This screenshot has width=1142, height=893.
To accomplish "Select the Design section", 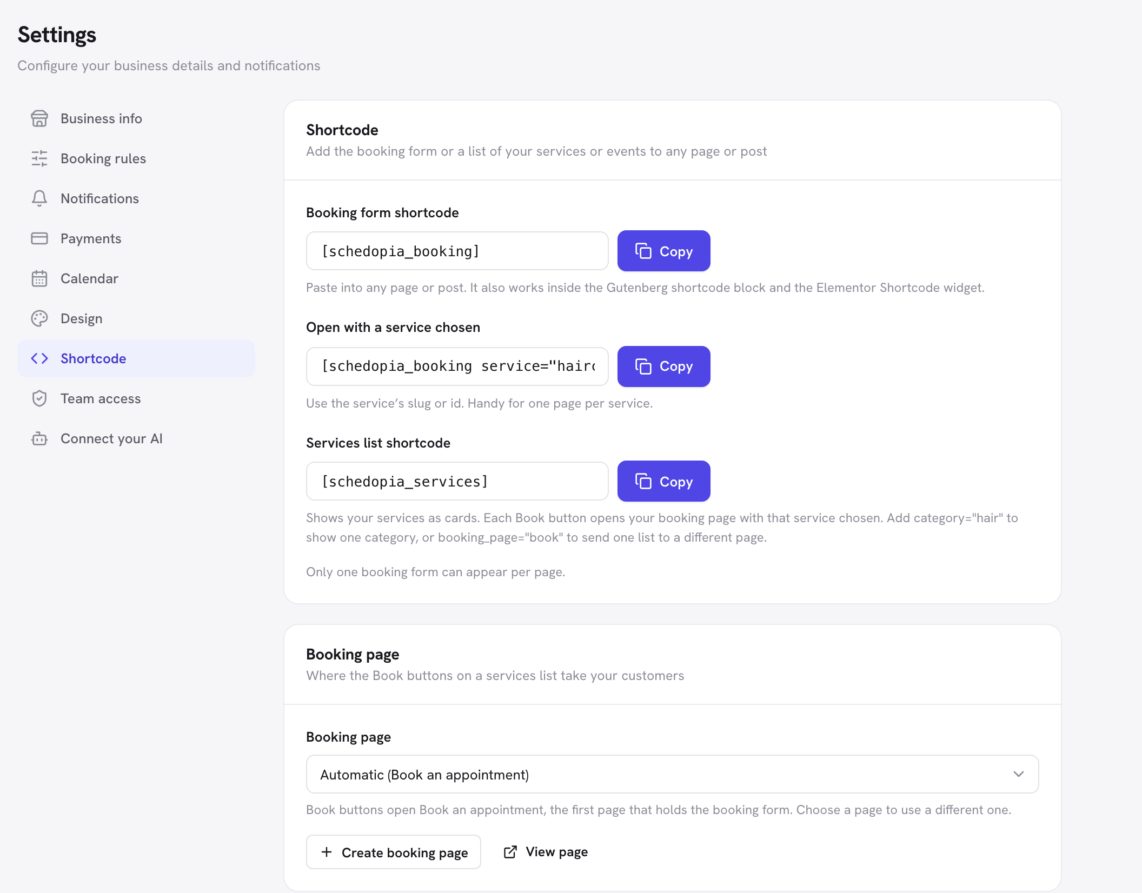I will point(136,318).
